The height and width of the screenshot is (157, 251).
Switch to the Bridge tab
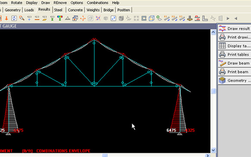coord(109,10)
